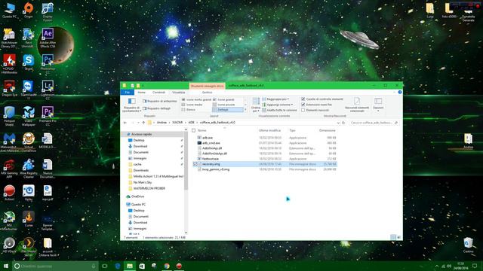Click Riquadro di anteprima button
This screenshot has height=271, width=483.
click(159, 101)
